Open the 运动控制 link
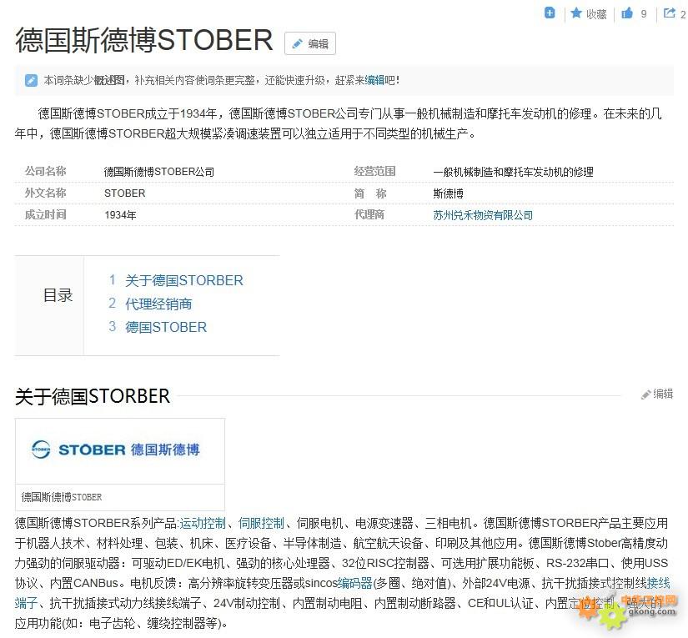This screenshot has width=688, height=638. pos(203,523)
